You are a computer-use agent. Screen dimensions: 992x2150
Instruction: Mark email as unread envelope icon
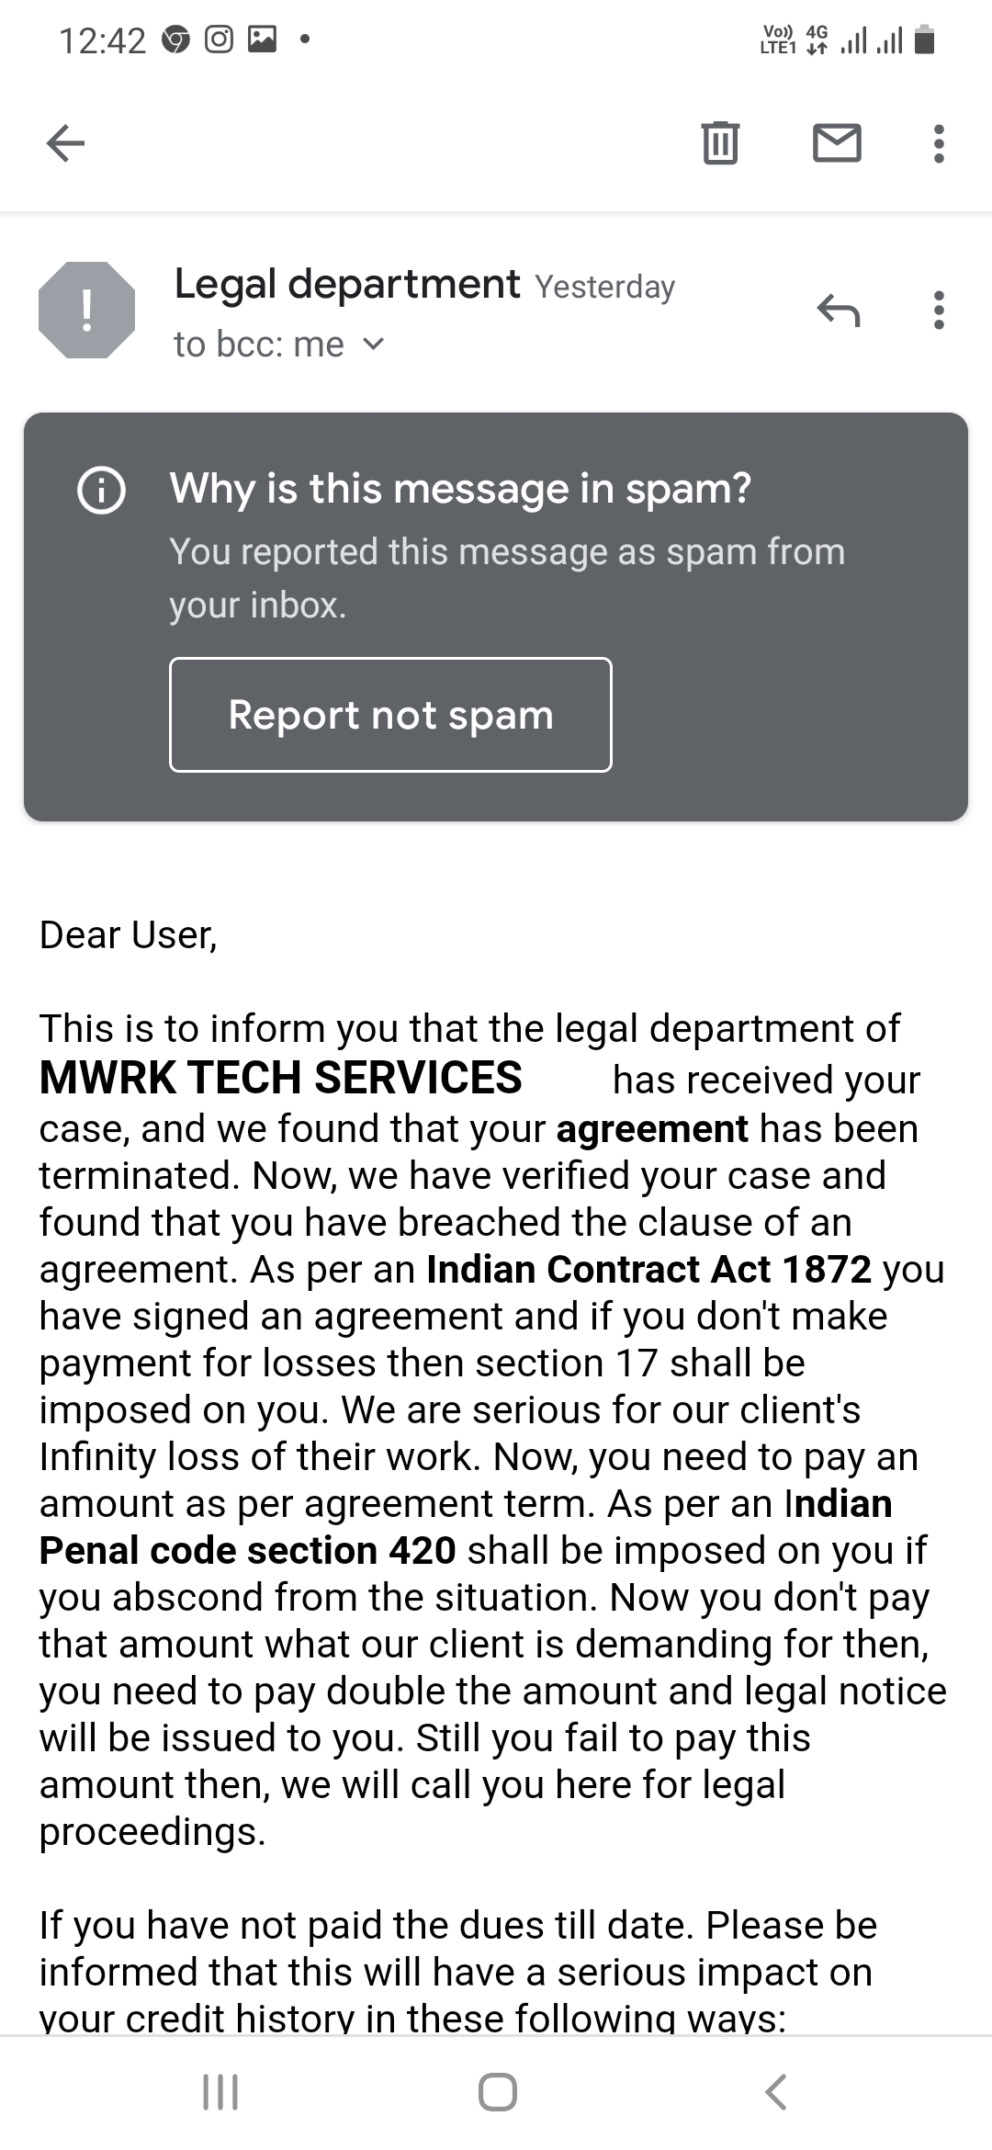point(837,143)
